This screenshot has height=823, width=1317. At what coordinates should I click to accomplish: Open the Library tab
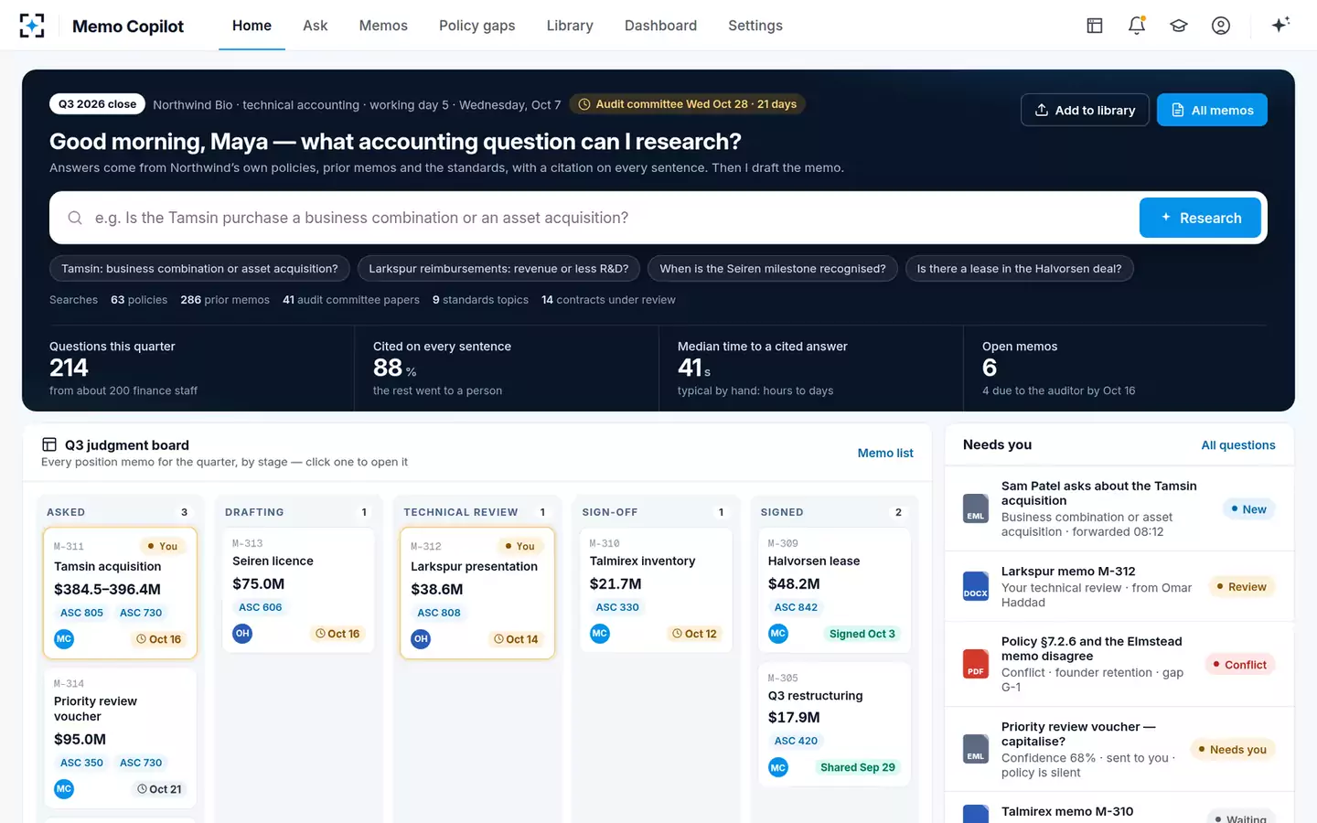(570, 26)
